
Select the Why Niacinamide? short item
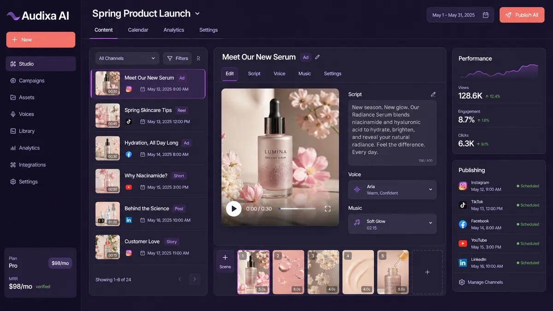148,181
